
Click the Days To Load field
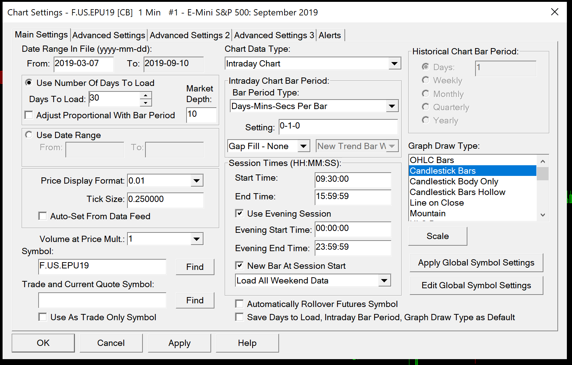click(x=114, y=99)
